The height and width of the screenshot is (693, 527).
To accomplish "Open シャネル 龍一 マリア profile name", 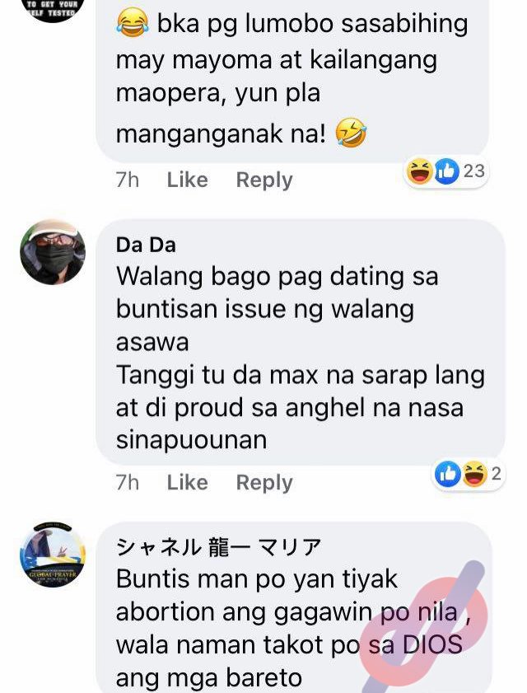I will tap(219, 547).
